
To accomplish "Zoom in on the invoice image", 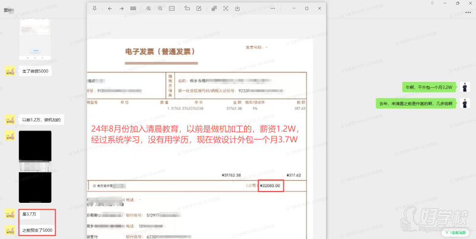I will click(149, 8).
